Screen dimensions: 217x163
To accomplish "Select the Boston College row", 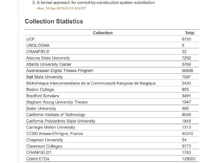I will 112,89.
